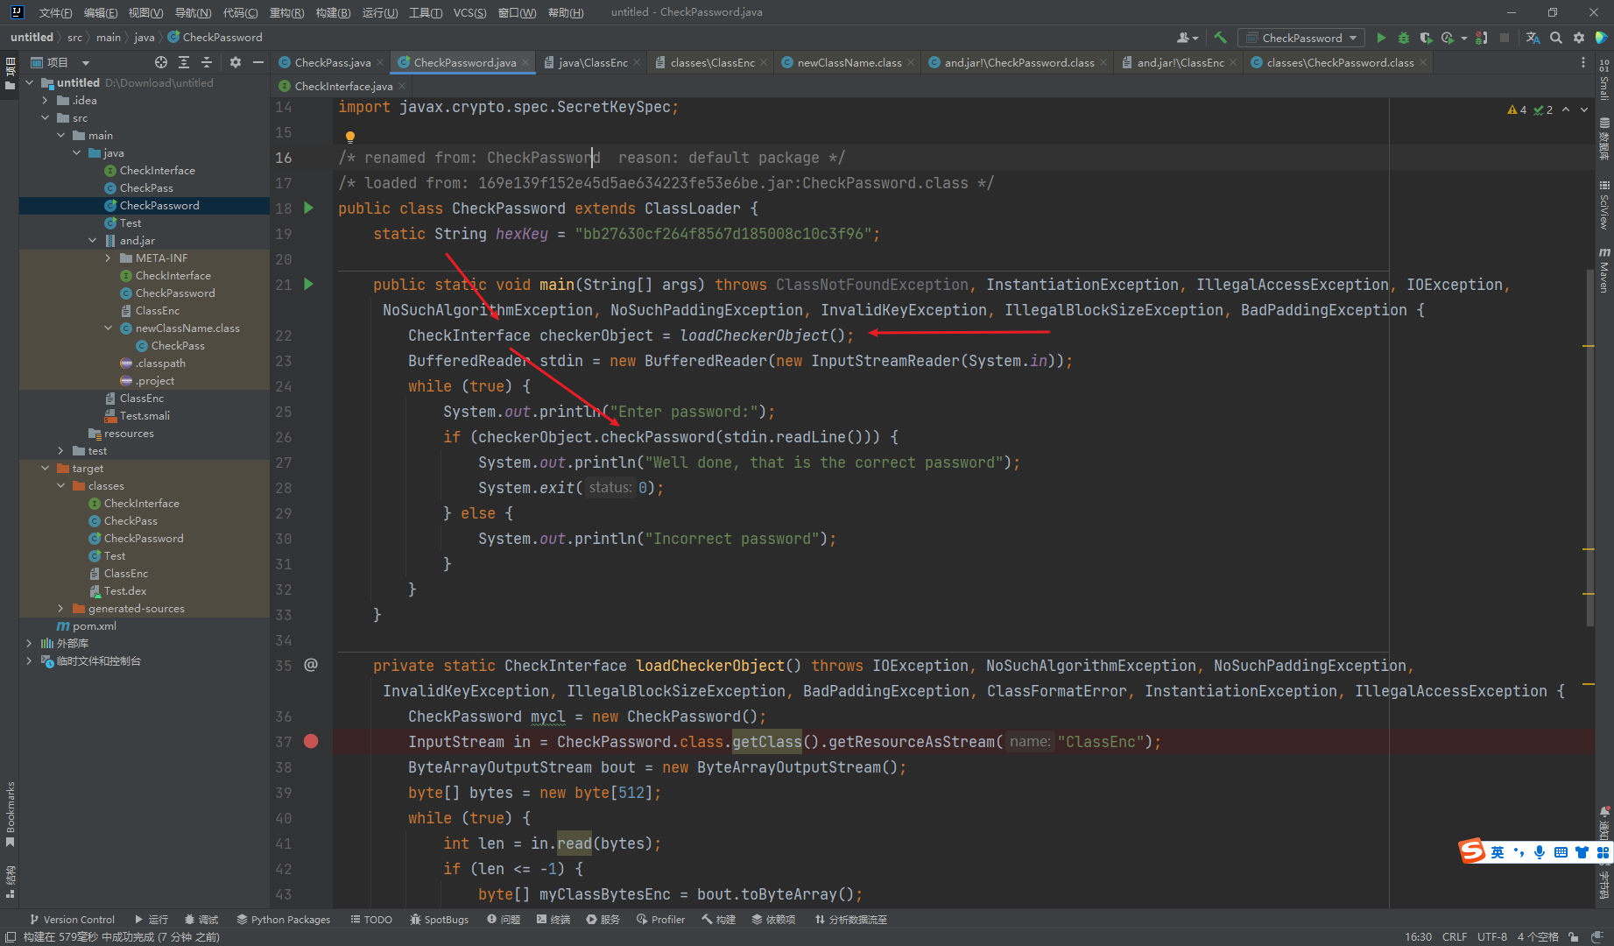Run CheckPassword with the green play button
Screen dimensions: 1614x946
click(1381, 38)
